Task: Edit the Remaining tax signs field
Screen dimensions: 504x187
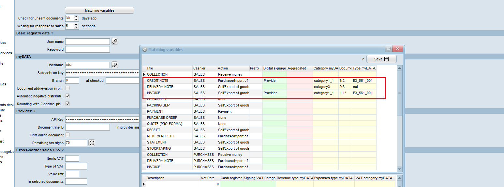Action: coord(76,143)
